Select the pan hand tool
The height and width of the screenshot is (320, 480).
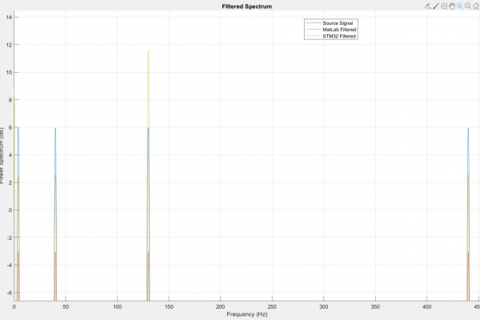coord(452,6)
